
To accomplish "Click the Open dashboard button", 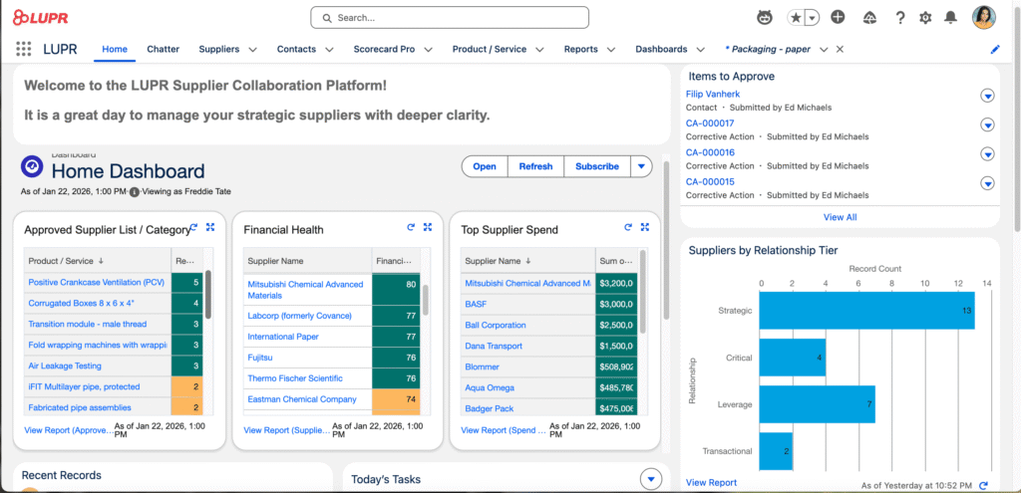I will point(485,166).
